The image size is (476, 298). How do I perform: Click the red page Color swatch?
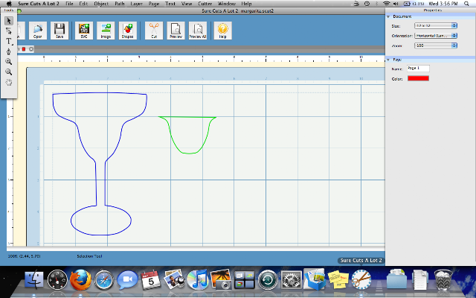pos(418,78)
